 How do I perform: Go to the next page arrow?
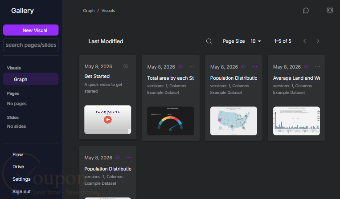pos(318,41)
